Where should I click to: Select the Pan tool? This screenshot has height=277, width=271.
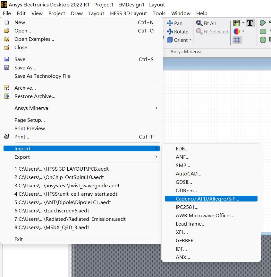point(175,23)
